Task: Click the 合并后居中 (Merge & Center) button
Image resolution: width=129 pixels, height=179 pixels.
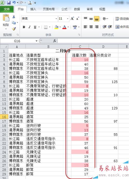Action: [122, 27]
